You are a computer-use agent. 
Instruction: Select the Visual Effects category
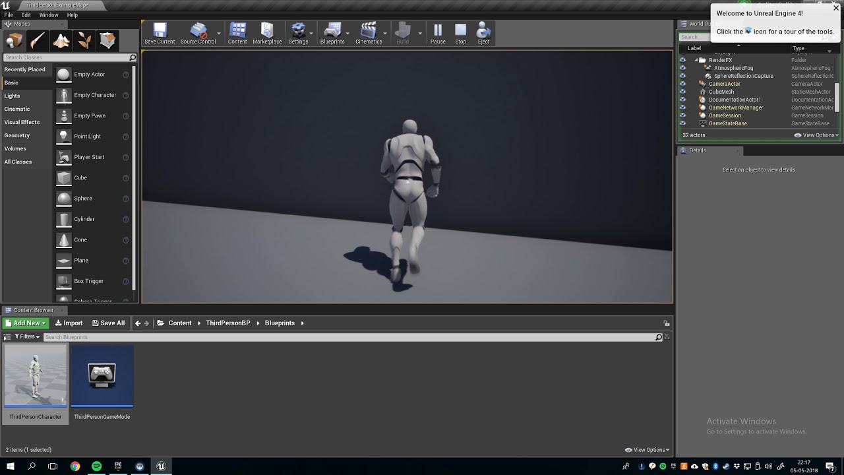pyautogui.click(x=26, y=122)
